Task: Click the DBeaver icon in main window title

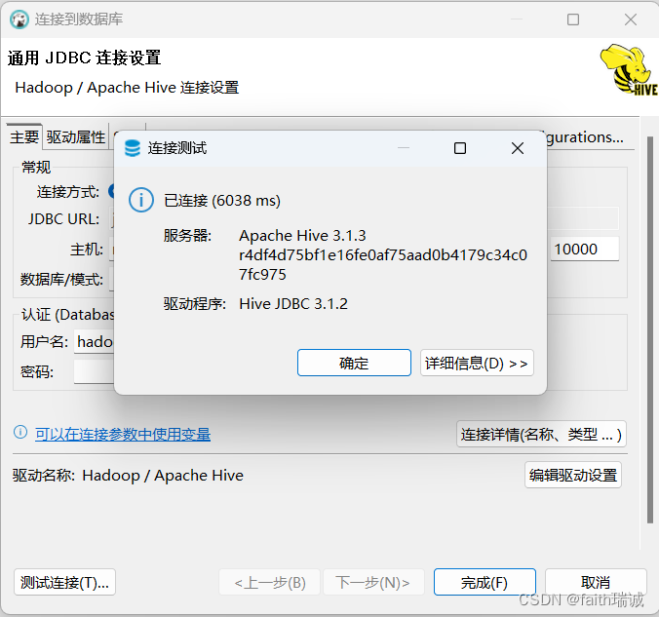Action: click(x=19, y=19)
